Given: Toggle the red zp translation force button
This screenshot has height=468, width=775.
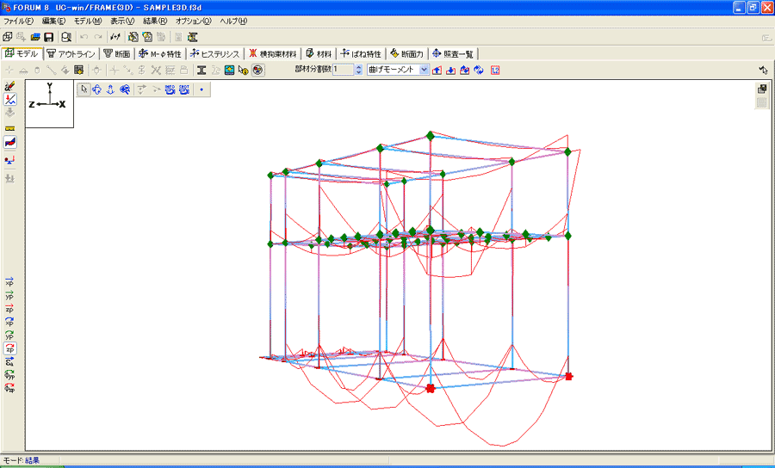Looking at the screenshot, I should (x=9, y=309).
